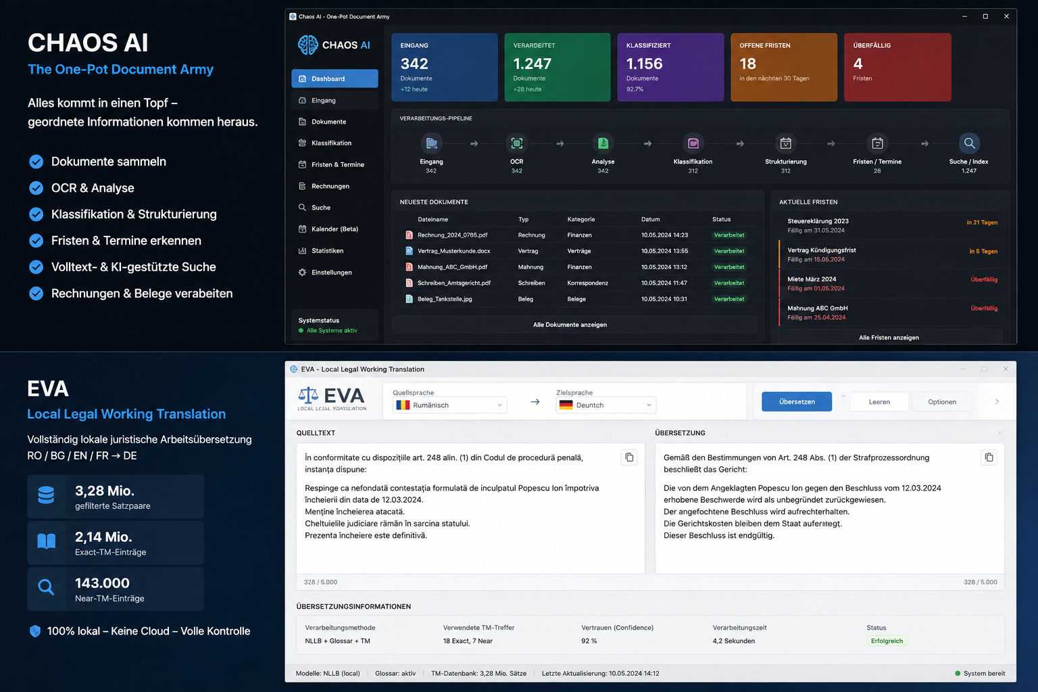This screenshot has height=692, width=1038.
Task: Select the Miete März 2024 deadline entry
Action: [889, 284]
